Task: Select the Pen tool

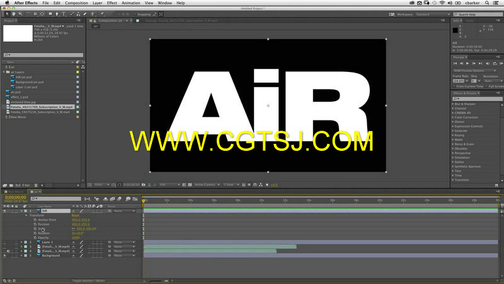Action: tap(57, 14)
